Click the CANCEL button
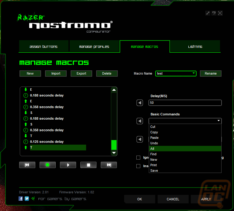Image resolution: width=234 pixels, height=211 pixels. click(173, 199)
